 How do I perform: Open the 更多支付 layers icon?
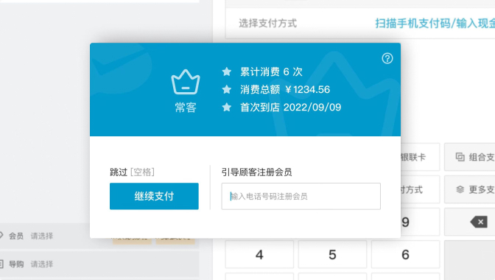(x=460, y=189)
